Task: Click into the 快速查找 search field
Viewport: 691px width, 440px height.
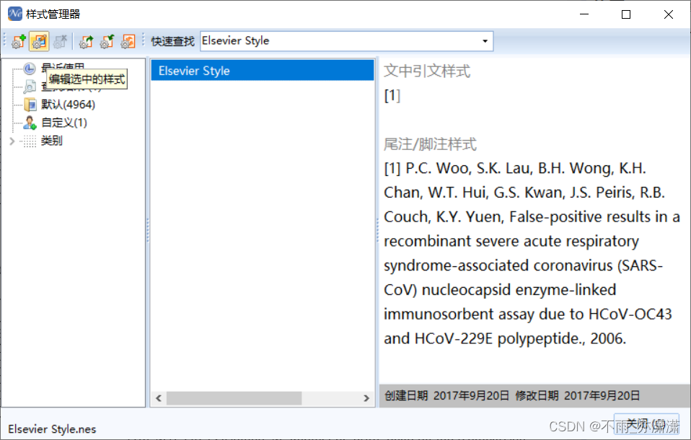Action: pyautogui.click(x=346, y=41)
